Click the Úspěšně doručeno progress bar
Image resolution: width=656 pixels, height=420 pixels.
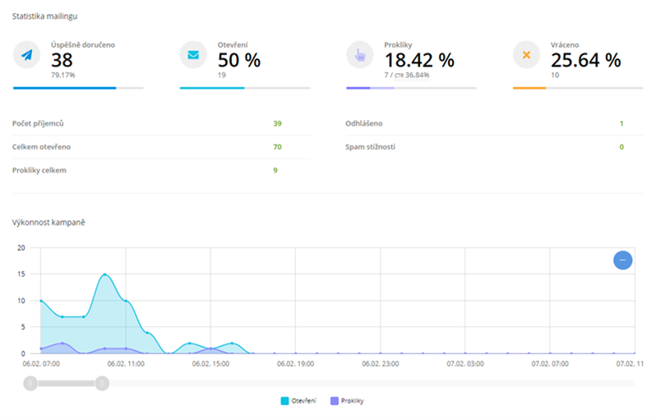78,88
